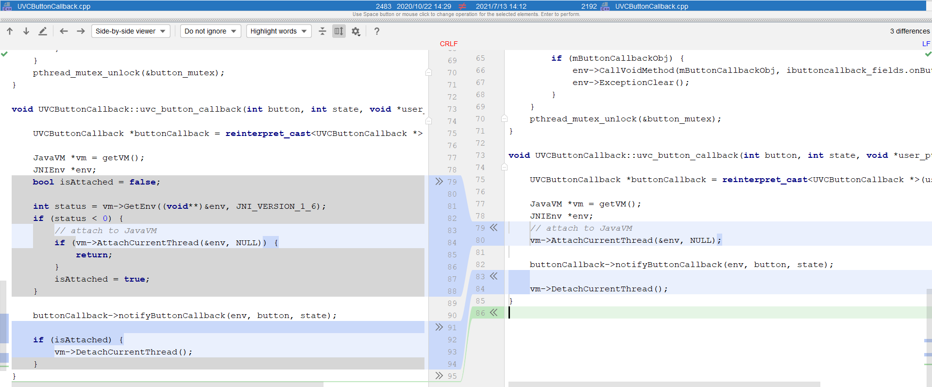
Task: Toggle collapse unchanged fragments icon
Action: pos(322,31)
